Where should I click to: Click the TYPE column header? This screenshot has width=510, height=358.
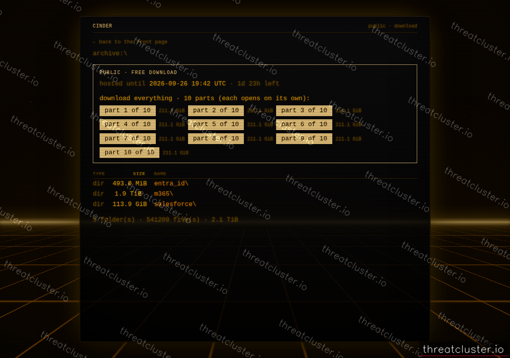click(x=99, y=174)
